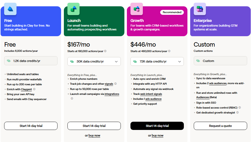
Task: Click info icon next to RBAC feature
Action: [240, 107]
